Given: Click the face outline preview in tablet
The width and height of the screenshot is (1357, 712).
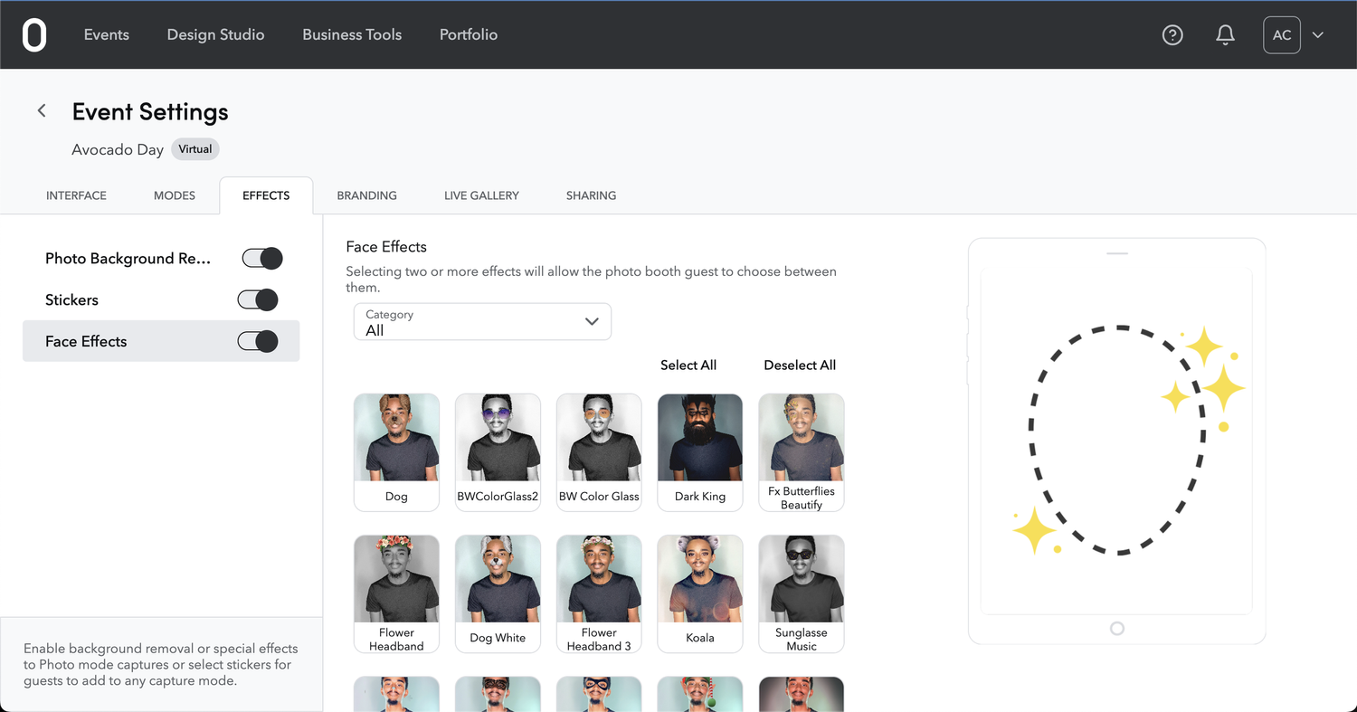Looking at the screenshot, I should 1118,440.
